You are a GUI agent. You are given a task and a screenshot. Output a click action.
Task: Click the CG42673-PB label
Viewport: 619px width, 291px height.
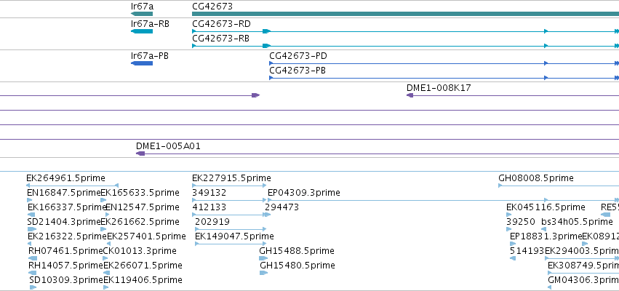[297, 71]
